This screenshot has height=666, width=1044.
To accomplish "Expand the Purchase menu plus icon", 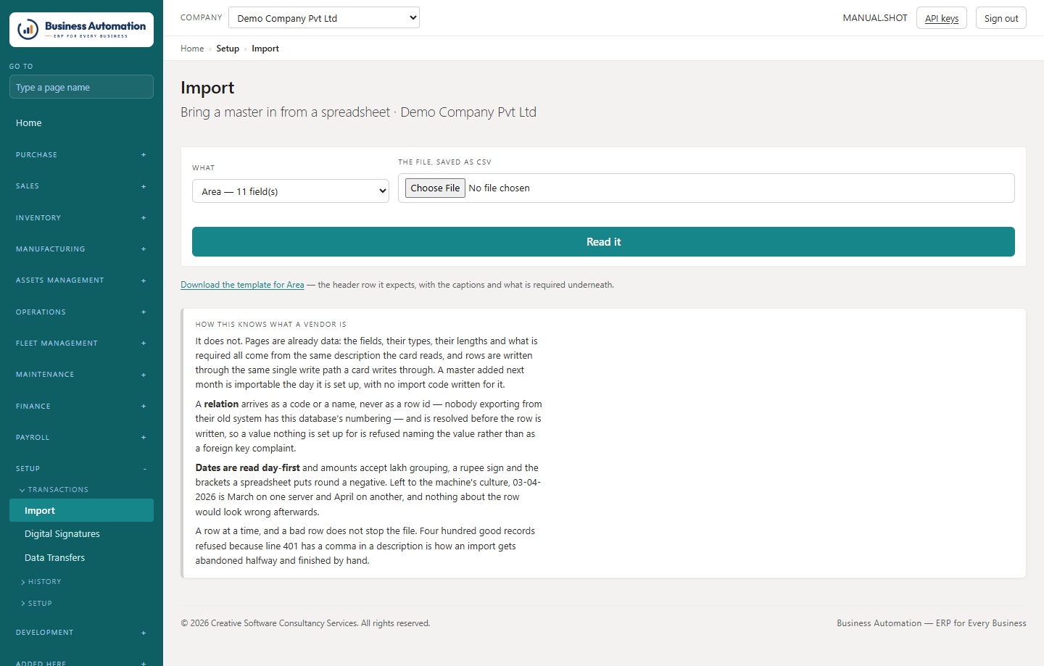I will [x=144, y=155].
